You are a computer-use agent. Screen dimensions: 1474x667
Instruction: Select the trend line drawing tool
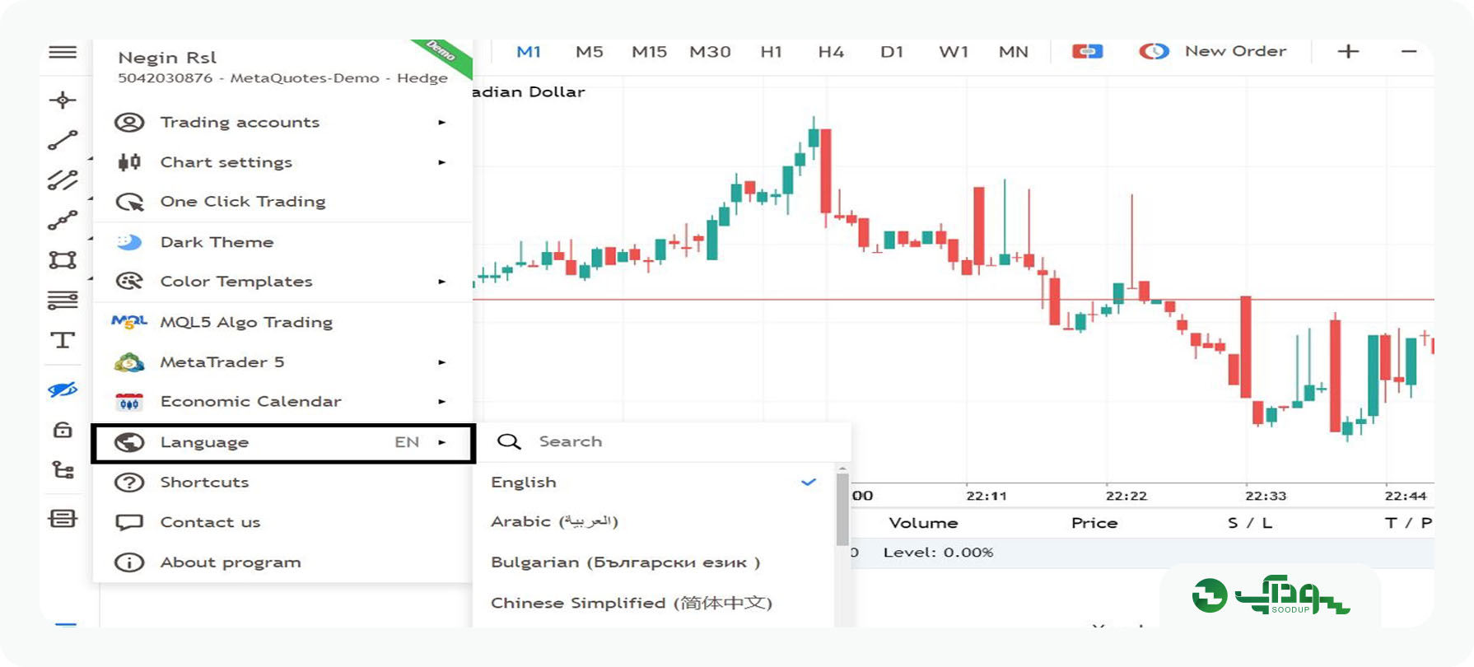63,141
